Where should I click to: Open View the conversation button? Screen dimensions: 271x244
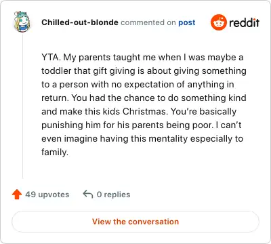pos(135,222)
